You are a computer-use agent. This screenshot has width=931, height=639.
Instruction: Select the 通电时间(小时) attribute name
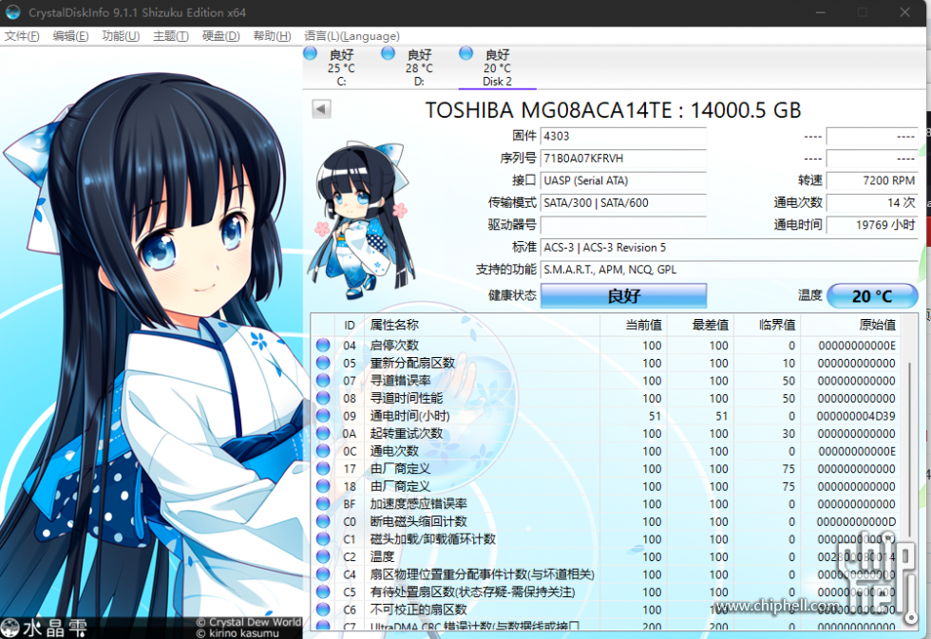click(410, 416)
